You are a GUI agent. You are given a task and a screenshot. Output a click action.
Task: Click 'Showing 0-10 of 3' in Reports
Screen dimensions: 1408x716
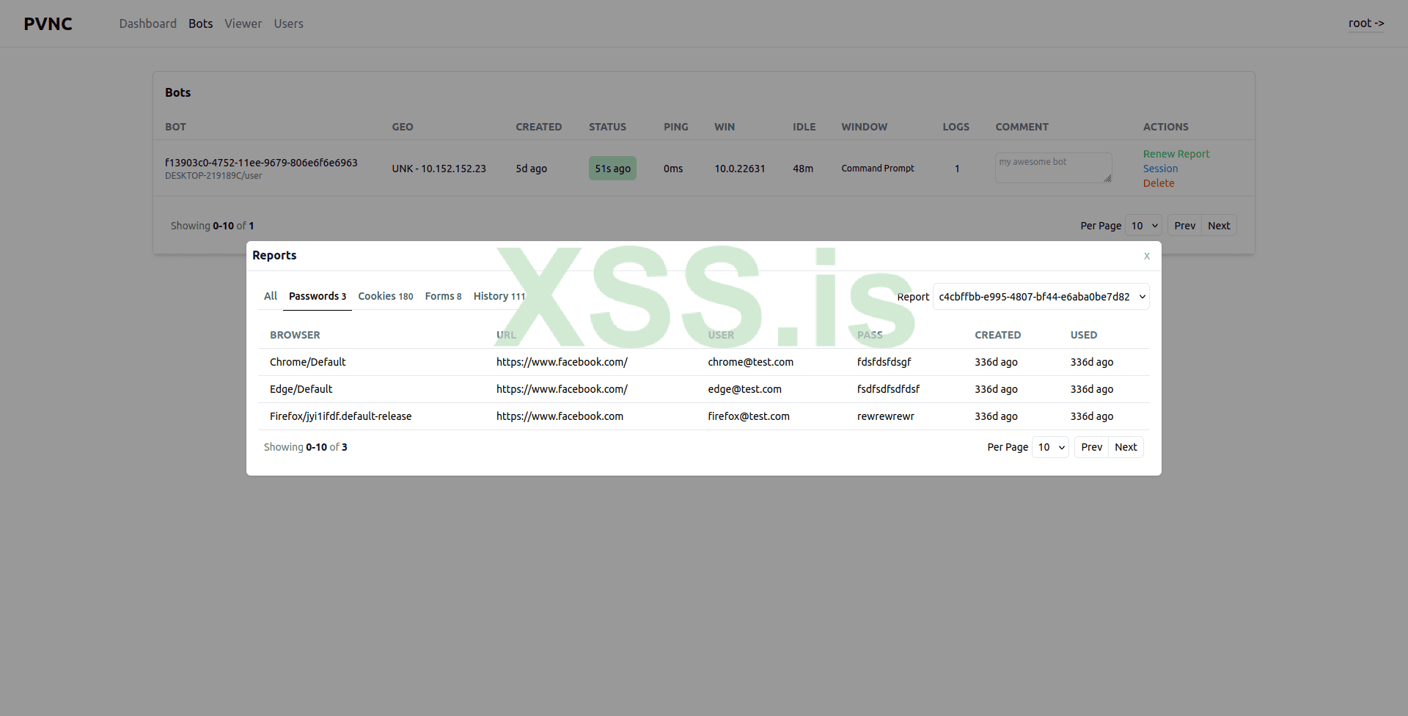[x=306, y=447]
